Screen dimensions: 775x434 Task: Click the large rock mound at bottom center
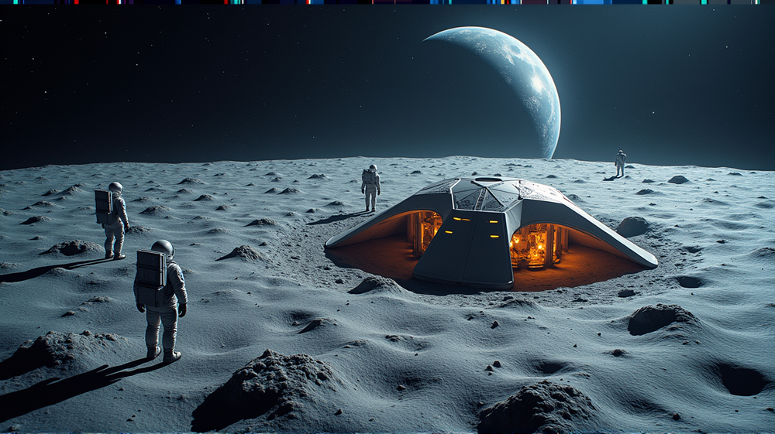coord(263,387)
